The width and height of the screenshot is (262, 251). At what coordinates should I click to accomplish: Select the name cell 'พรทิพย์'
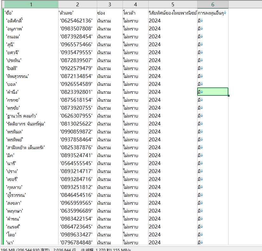point(31,139)
